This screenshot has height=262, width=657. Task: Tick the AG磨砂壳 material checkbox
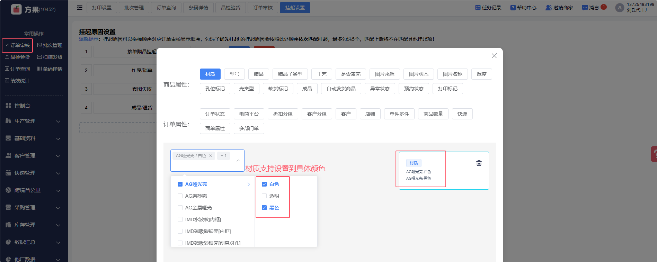180,196
